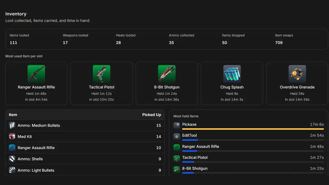This screenshot has height=185, width=329.
Task: Click the 8-Bit Shotgun most held entry
Action: pyautogui.click(x=249, y=170)
